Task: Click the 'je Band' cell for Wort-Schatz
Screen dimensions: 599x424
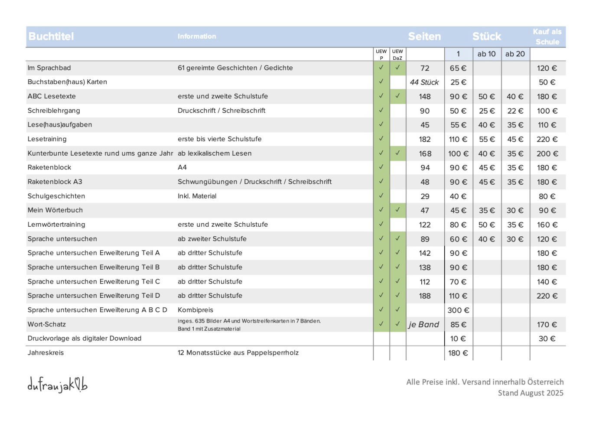Action: [x=424, y=324]
